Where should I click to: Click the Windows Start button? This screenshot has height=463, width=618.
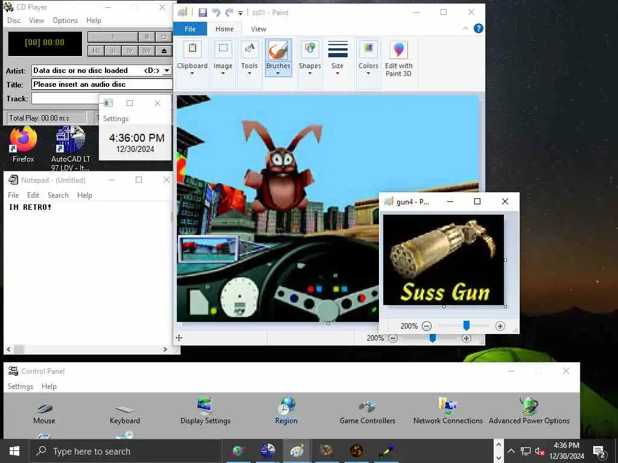coord(14,451)
